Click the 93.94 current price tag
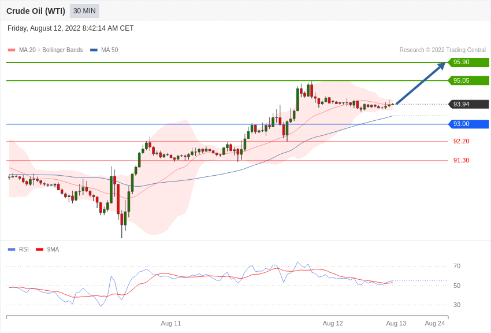Viewport: 491px width, 333px height. 468,104
